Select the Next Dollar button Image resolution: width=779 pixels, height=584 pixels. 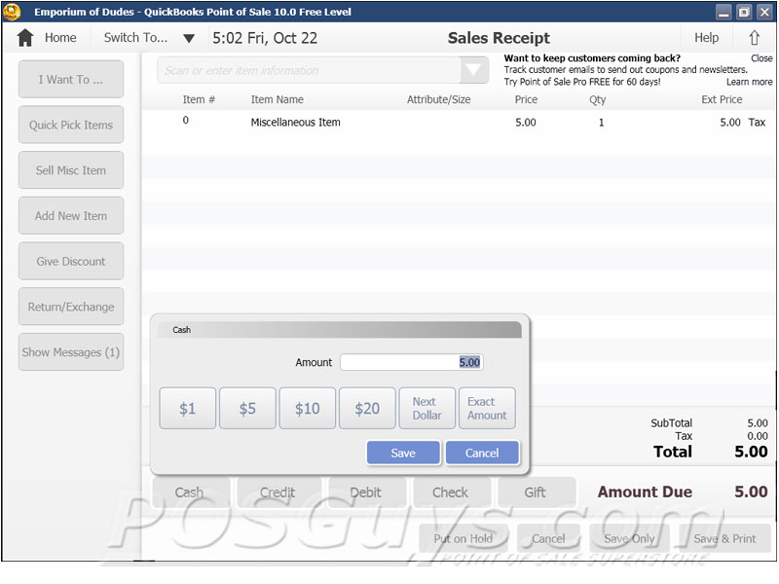point(425,409)
